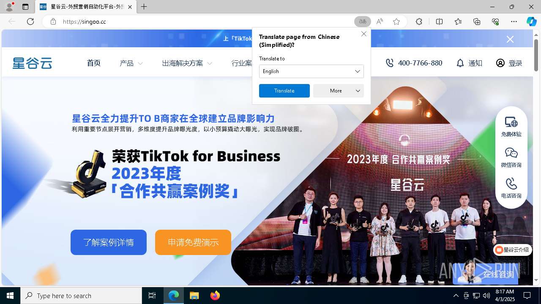
Task: Open File Explorer from taskbar
Action: [194, 296]
